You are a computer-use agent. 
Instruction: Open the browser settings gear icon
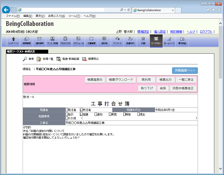click(219, 10)
